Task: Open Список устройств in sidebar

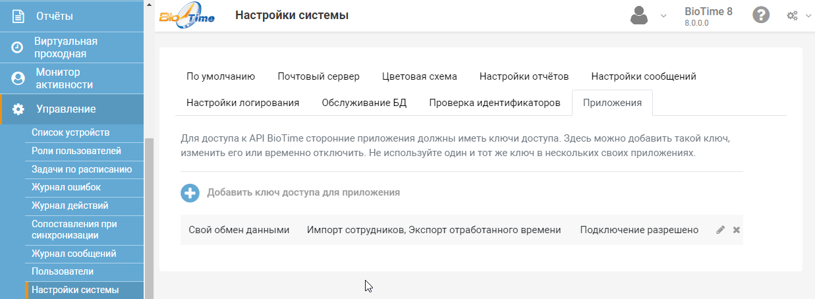Action: [x=70, y=133]
